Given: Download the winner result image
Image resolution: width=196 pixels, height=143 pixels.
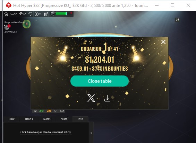Looking at the screenshot, I should pyautogui.click(x=107, y=98).
